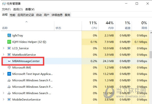
Task: Click the icon beside Microsoft Windows Search ...
Action: coord(9,93)
